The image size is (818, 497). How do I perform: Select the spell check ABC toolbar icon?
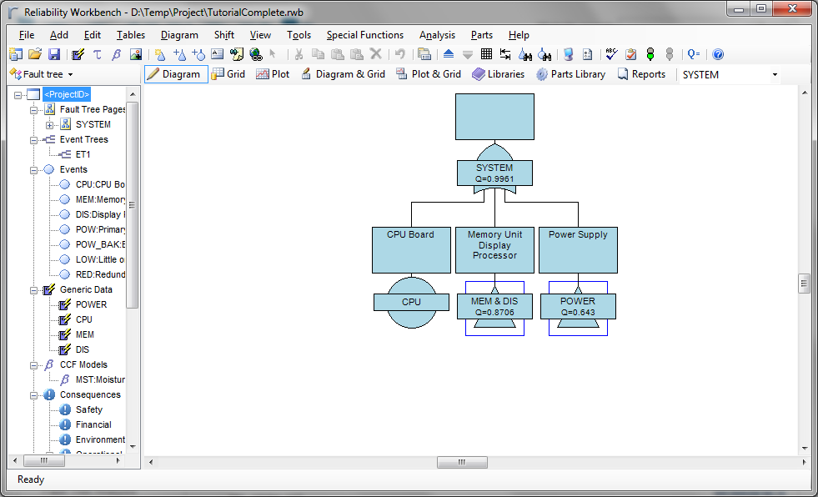pyautogui.click(x=611, y=53)
